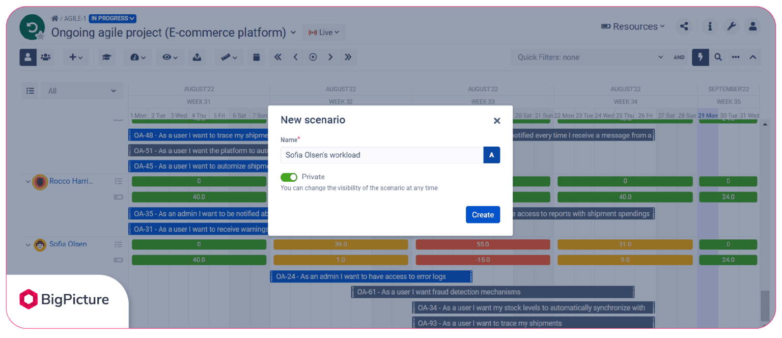Select the individual resources view icon
782x338 pixels.
[28, 57]
